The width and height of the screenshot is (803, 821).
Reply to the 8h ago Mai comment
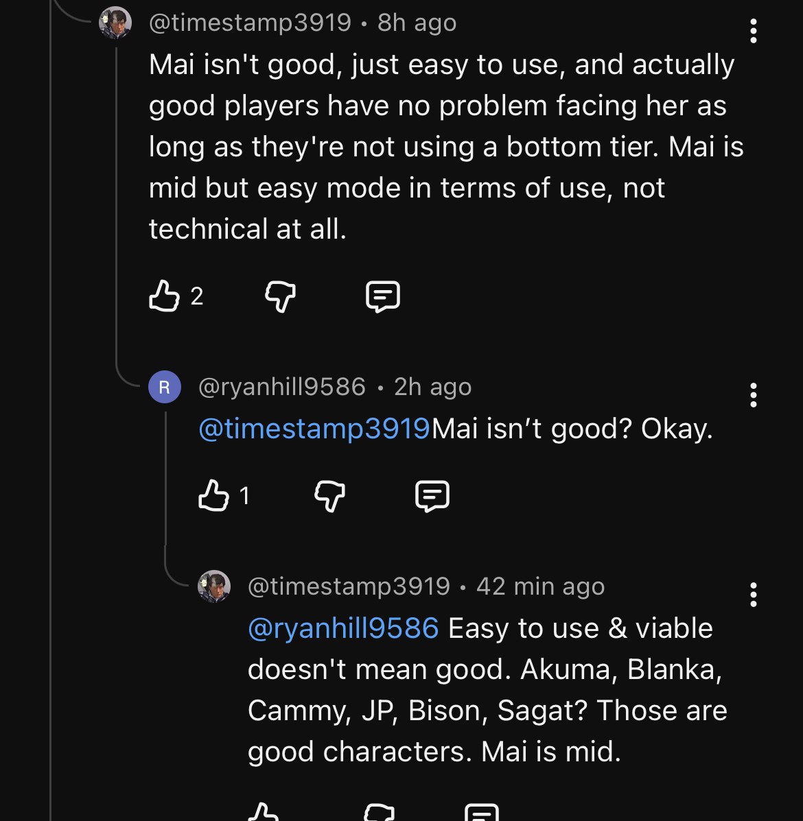tap(383, 296)
